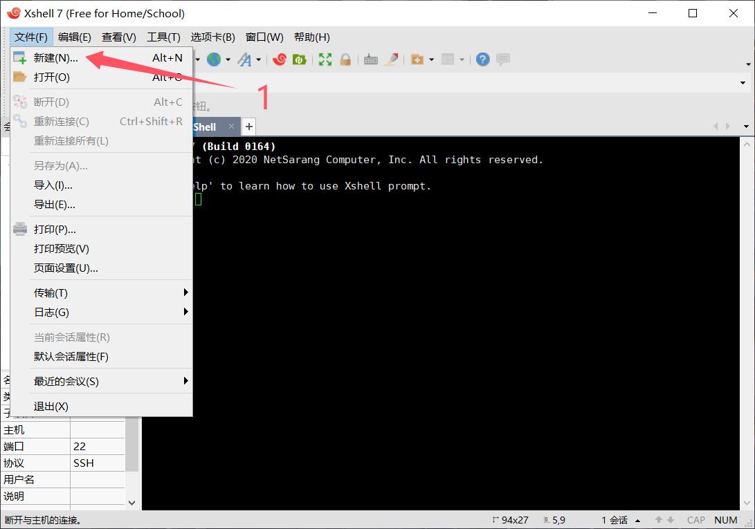The height and width of the screenshot is (529, 755).
Task: Open address bar dropdown arrow
Action: pyautogui.click(x=743, y=83)
